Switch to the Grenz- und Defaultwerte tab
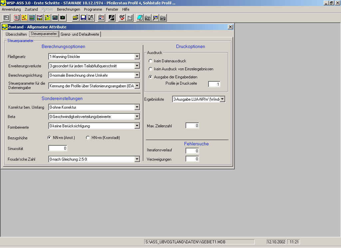Image resolution: width=341 pixels, height=248 pixels. 80,34
